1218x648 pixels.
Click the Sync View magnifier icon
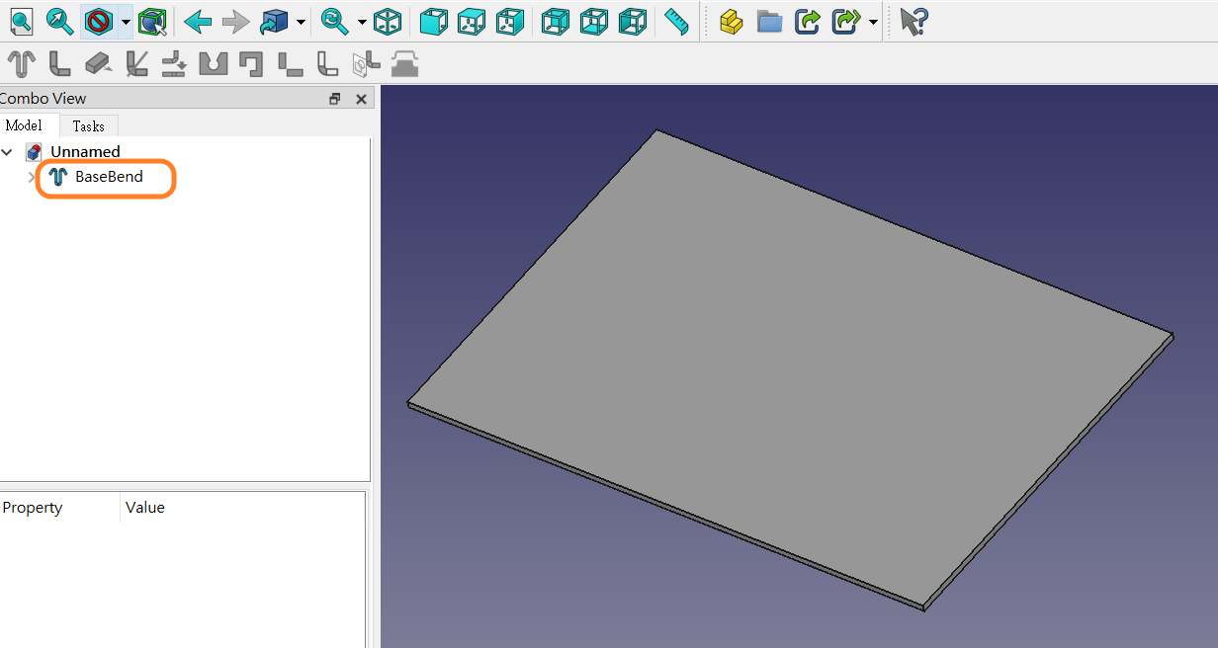(x=335, y=20)
